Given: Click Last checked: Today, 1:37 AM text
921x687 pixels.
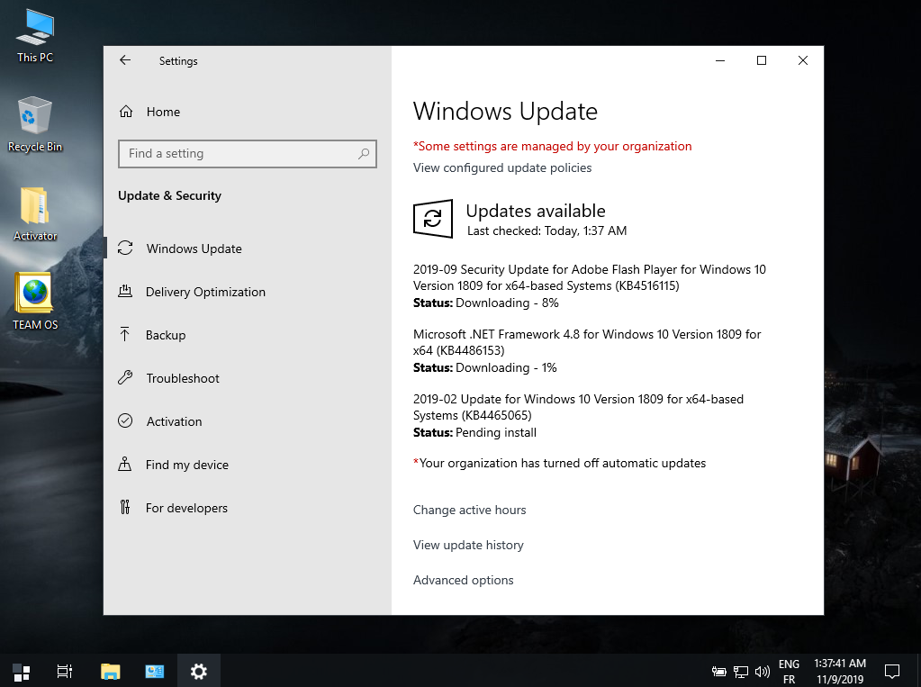Looking at the screenshot, I should pos(546,231).
